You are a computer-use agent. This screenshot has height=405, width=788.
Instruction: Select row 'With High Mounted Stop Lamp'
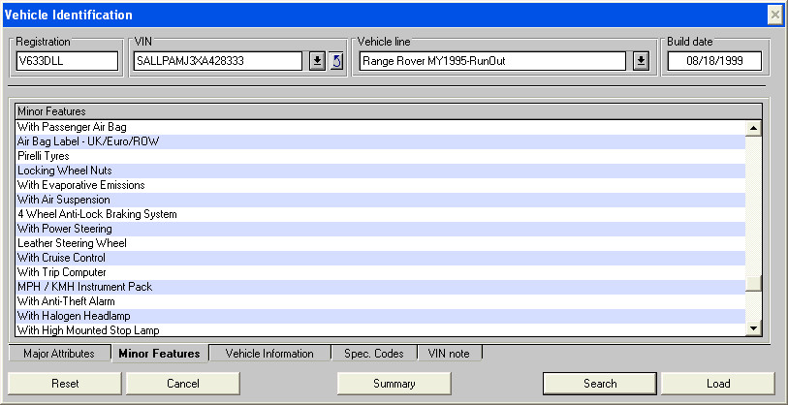pos(381,330)
